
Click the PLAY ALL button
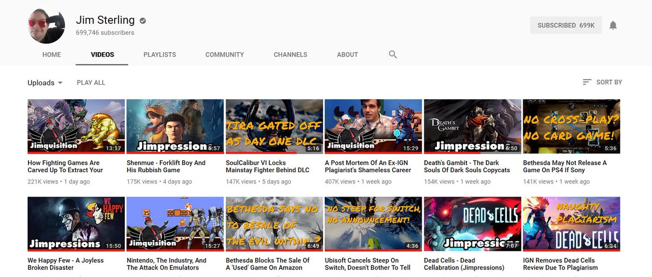91,83
